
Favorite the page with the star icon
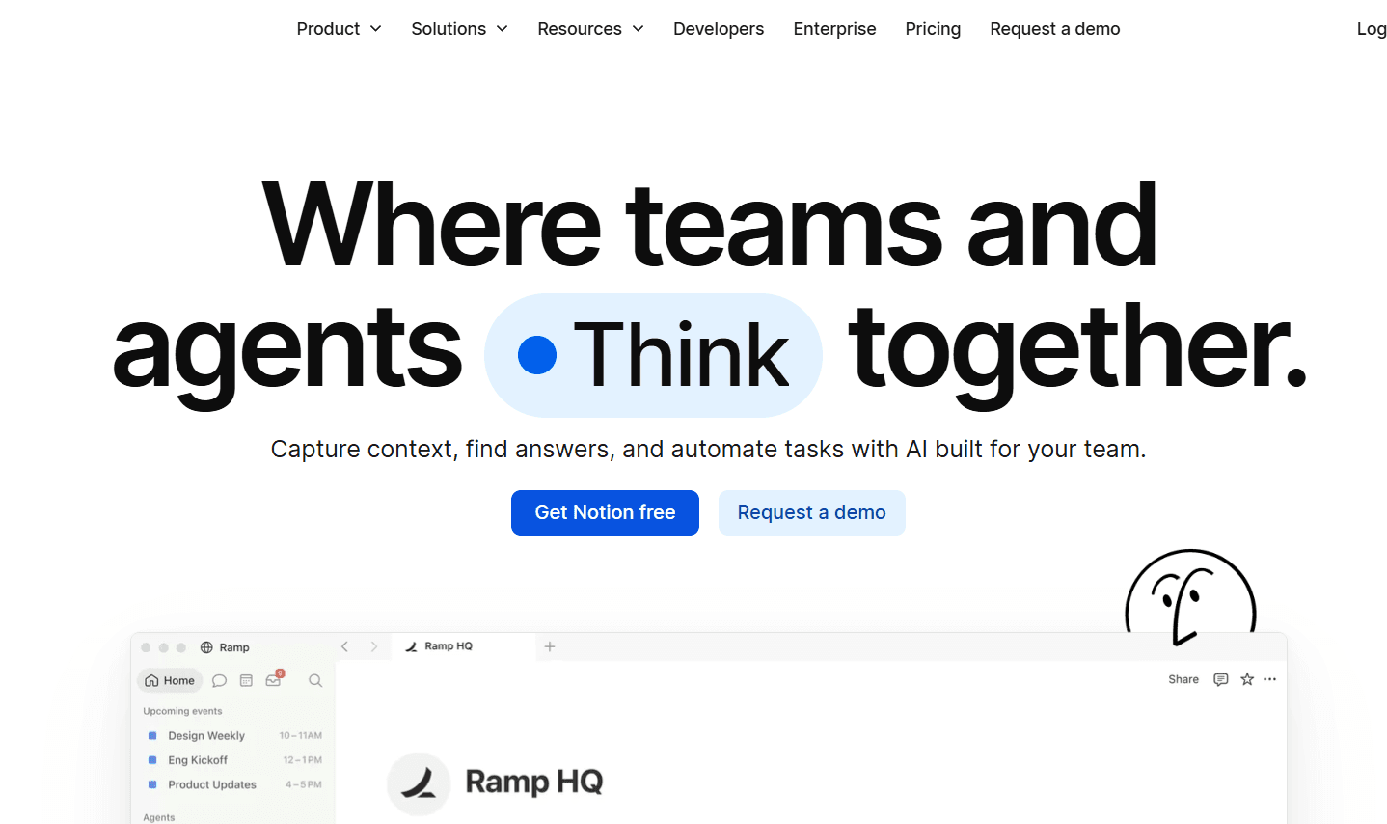(x=1247, y=679)
